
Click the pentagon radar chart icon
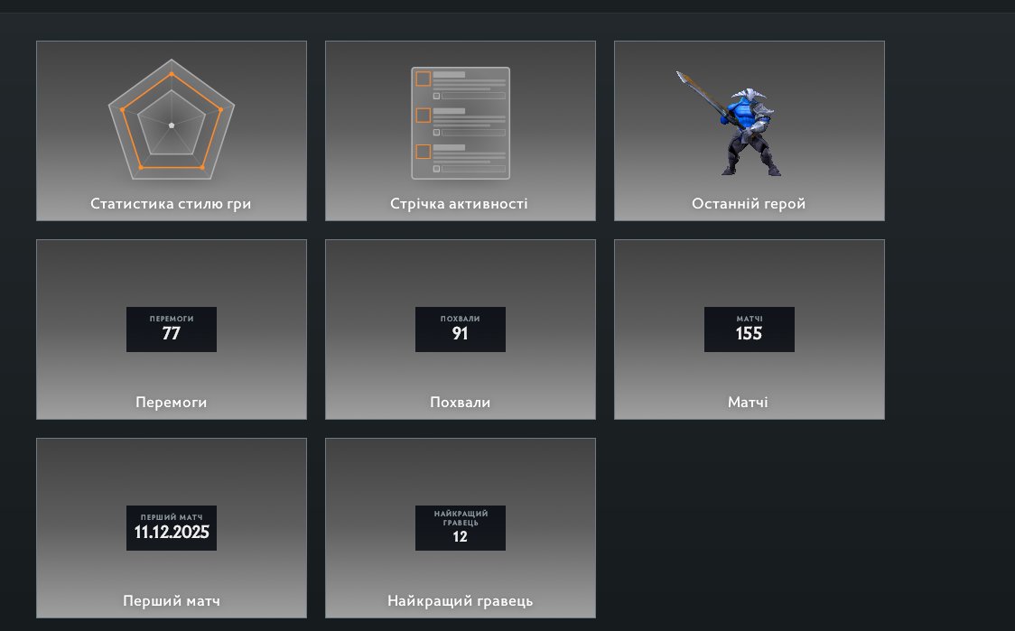coord(172,125)
